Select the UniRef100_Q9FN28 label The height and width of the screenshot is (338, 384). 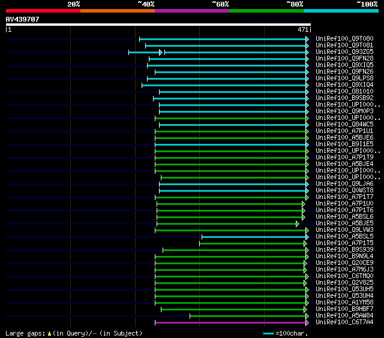click(344, 59)
